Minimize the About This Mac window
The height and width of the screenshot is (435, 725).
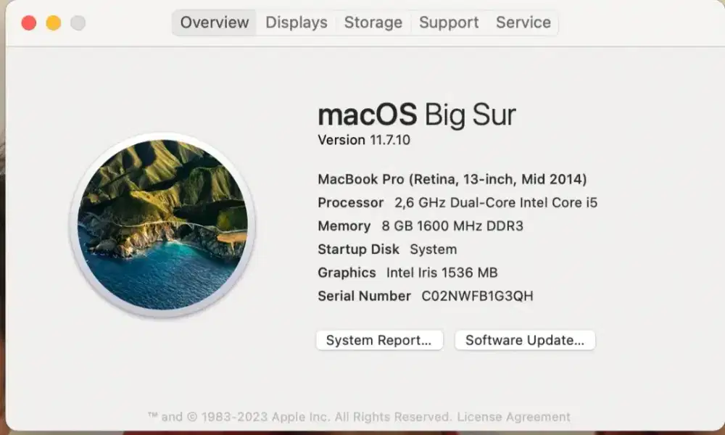(x=52, y=22)
